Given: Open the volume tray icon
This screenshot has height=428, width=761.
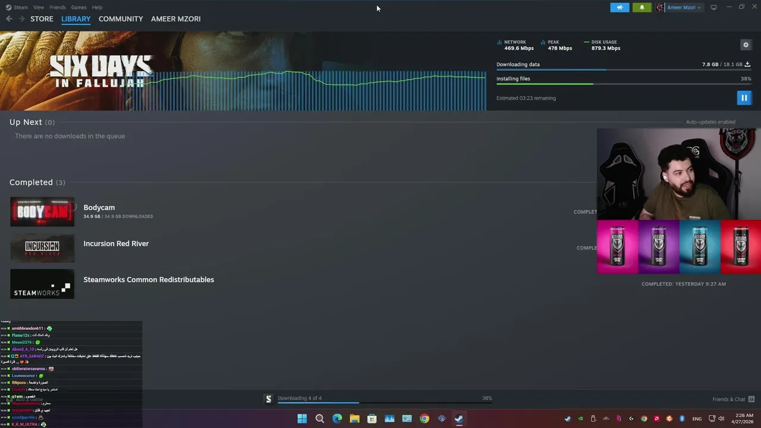Looking at the screenshot, I should [721, 418].
